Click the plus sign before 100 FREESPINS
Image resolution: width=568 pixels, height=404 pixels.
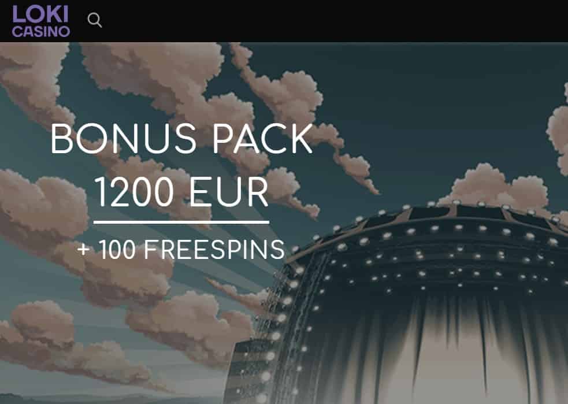click(83, 249)
